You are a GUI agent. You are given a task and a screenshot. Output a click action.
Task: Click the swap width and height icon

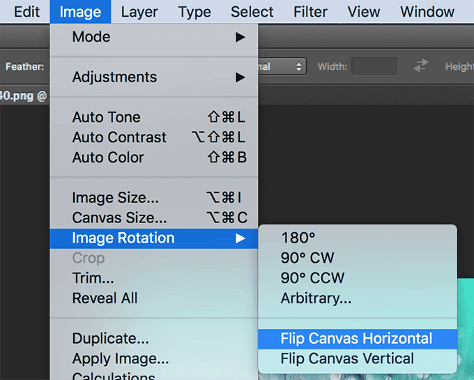click(421, 66)
